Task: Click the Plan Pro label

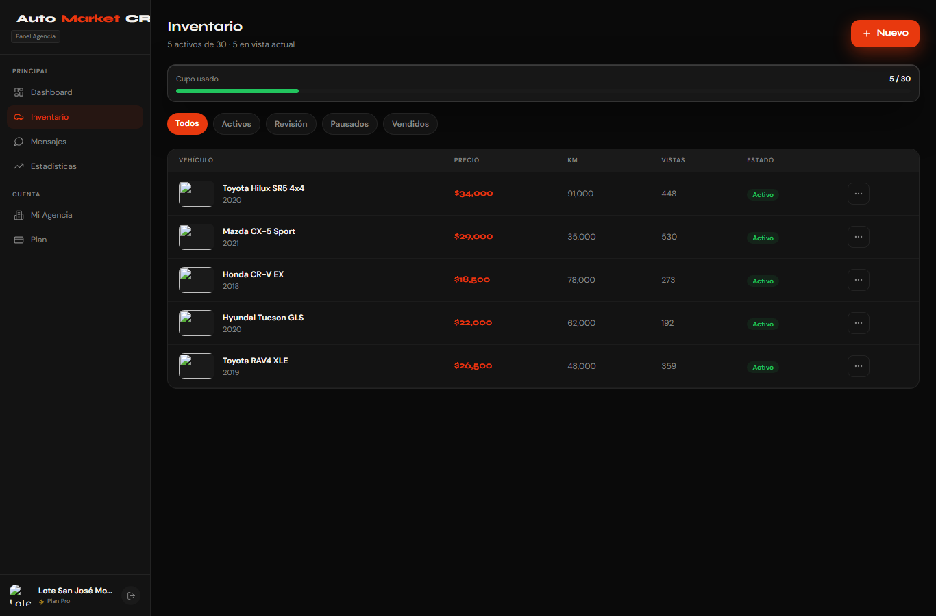Action: click(x=59, y=602)
